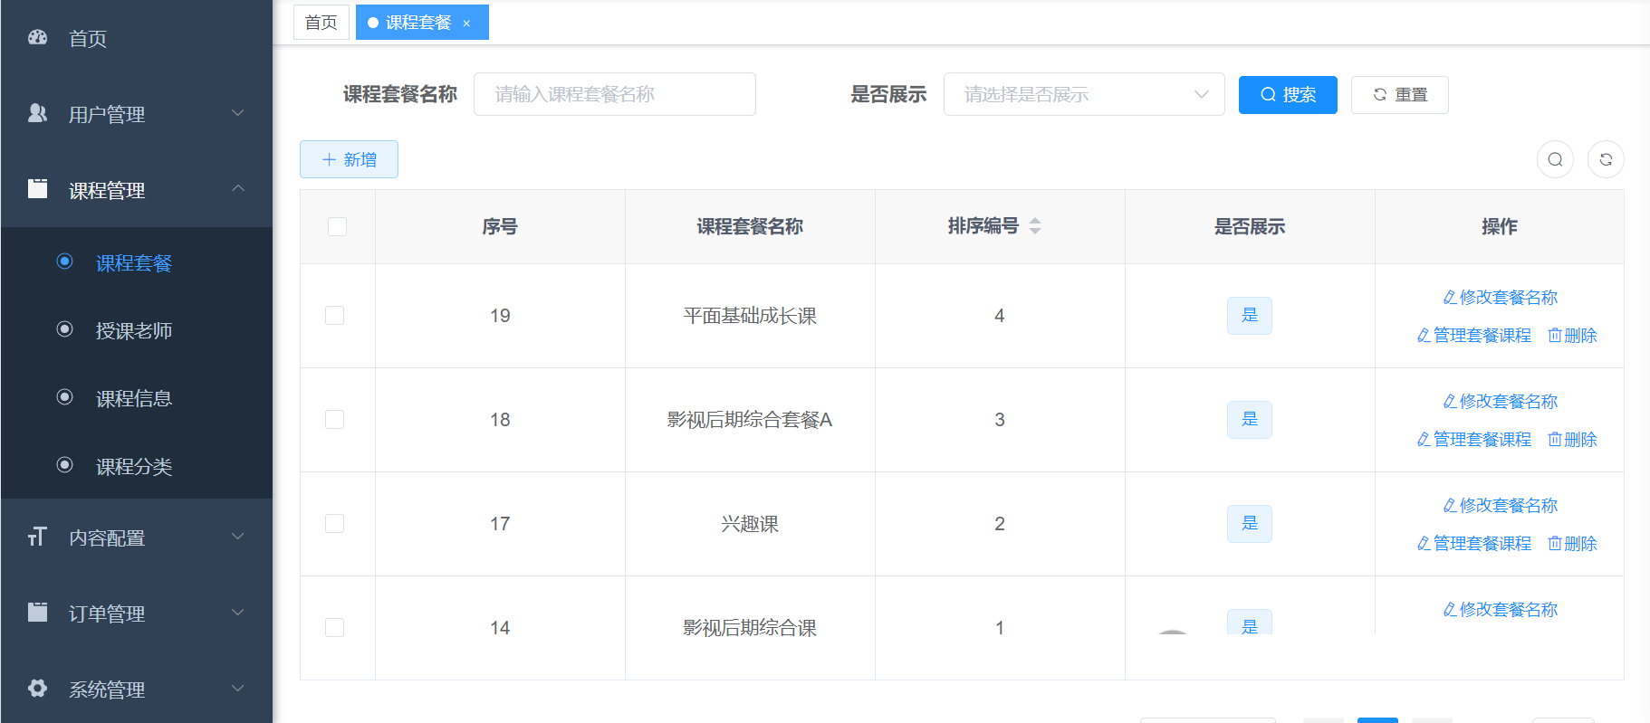This screenshot has width=1650, height=723.
Task: Click the 新增 button
Action: click(349, 160)
